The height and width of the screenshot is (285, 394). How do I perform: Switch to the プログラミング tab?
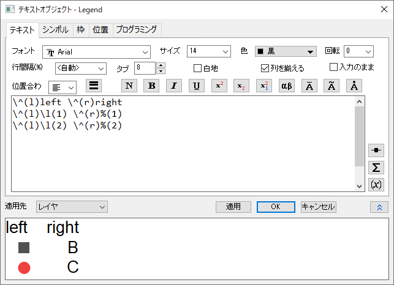(x=137, y=30)
